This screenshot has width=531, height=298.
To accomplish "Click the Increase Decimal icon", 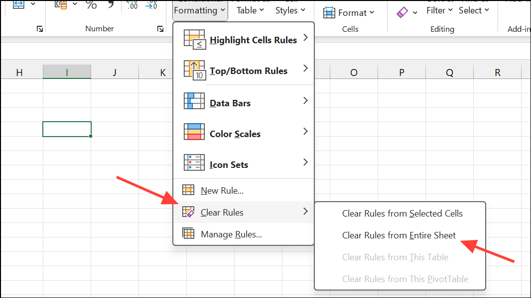I will point(132,5).
